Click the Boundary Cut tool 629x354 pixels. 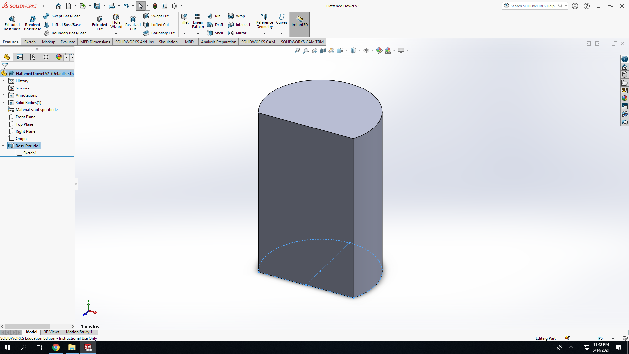pos(159,33)
